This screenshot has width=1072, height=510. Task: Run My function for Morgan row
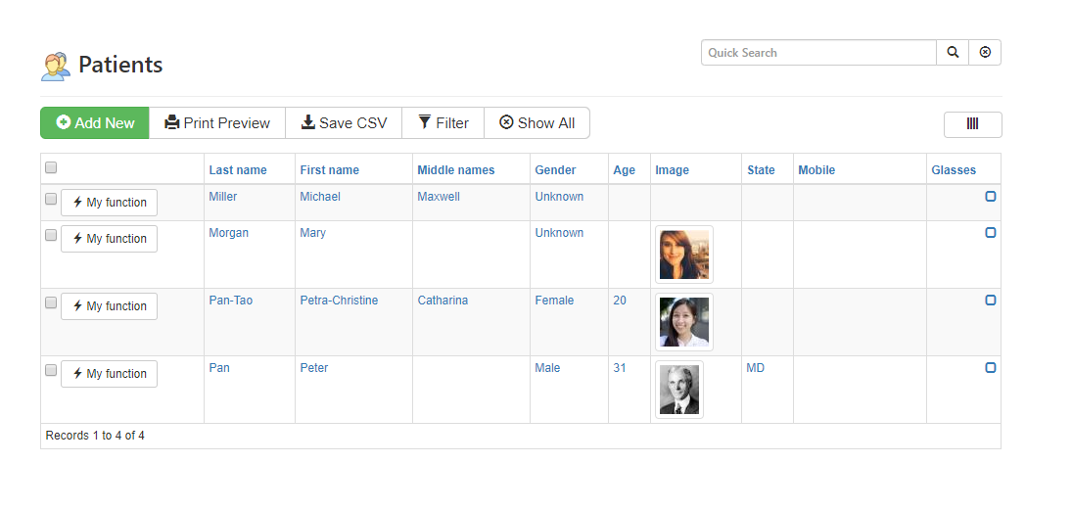tap(110, 239)
